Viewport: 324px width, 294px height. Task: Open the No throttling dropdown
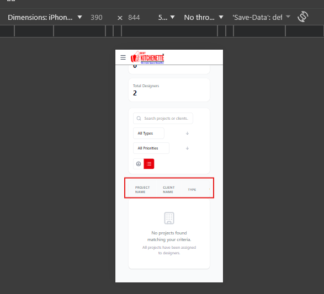(x=204, y=17)
